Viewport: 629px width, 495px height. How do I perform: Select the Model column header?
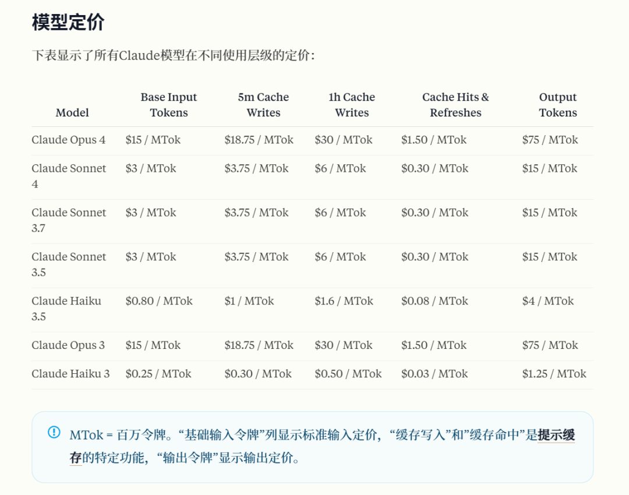pyautogui.click(x=72, y=112)
